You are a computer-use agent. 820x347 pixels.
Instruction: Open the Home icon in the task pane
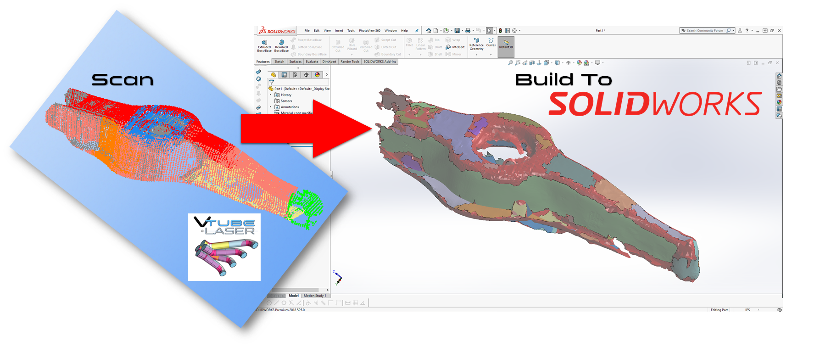(779, 76)
